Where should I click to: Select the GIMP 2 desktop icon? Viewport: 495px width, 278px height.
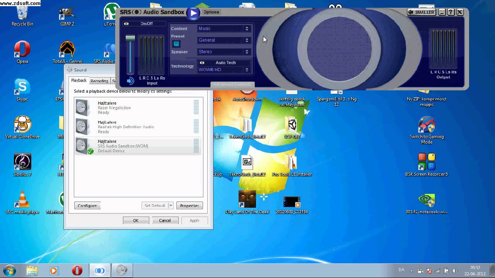67,15
